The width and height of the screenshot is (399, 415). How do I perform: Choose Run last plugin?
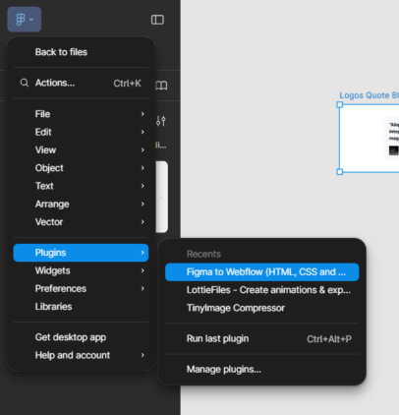pos(262,339)
